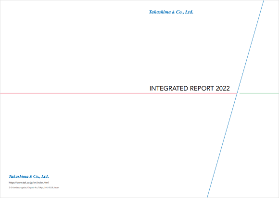The width and height of the screenshot is (279, 198).
Task: Click Japan at the address end
Action: pyautogui.click(x=57, y=187)
